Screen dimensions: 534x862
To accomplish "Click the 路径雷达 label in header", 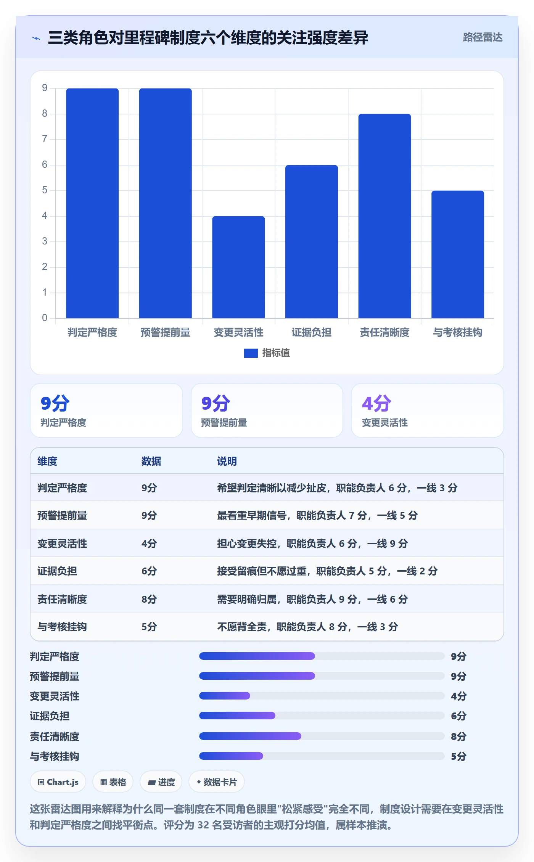I will [x=483, y=37].
